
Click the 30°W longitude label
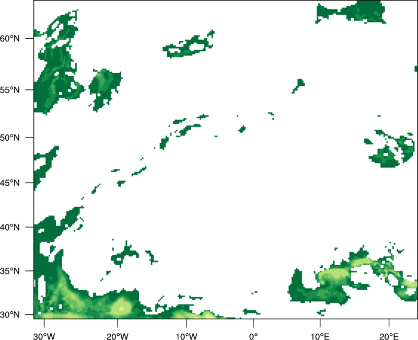pos(44,336)
